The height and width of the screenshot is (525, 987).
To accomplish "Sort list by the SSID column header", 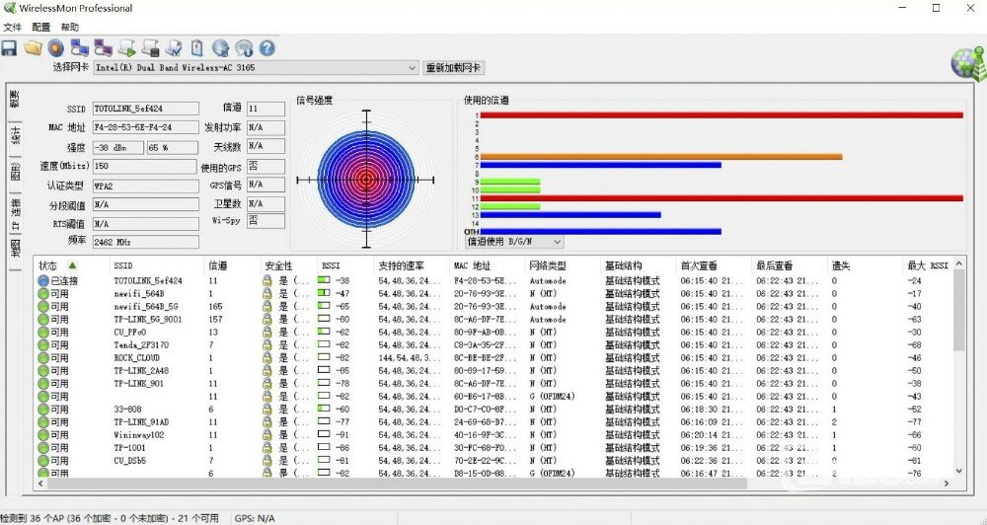I will click(157, 265).
